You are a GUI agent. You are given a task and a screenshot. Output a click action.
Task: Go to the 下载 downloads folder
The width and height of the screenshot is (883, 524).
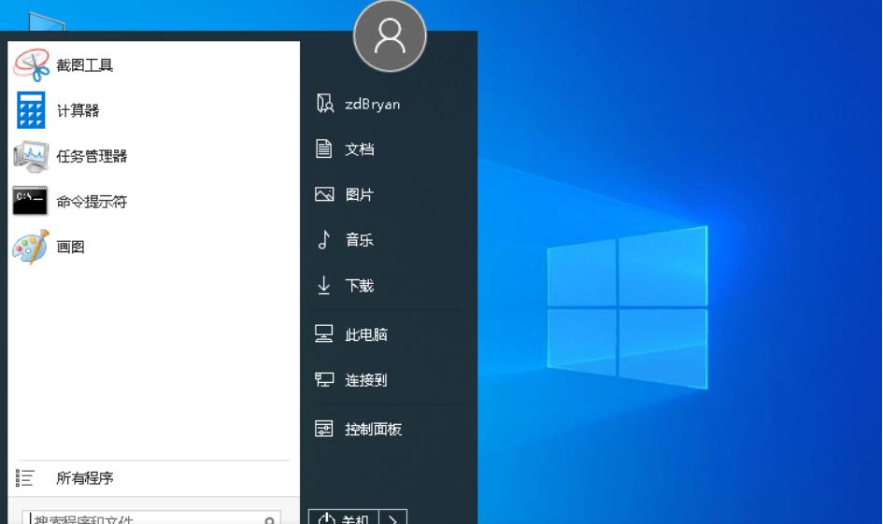[x=359, y=286]
